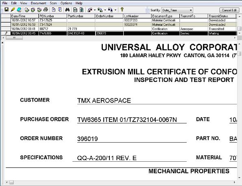
Task: Expand the first transmit icon's dropdown arrow
Action: 95,10
